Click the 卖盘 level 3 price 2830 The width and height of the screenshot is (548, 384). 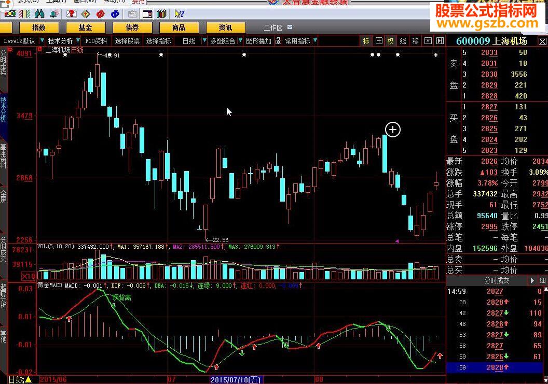(489, 74)
